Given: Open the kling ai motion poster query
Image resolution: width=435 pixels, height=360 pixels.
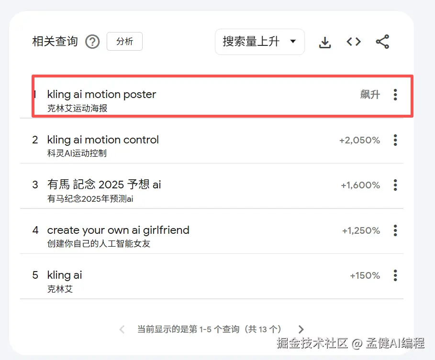Looking at the screenshot, I should tap(101, 95).
